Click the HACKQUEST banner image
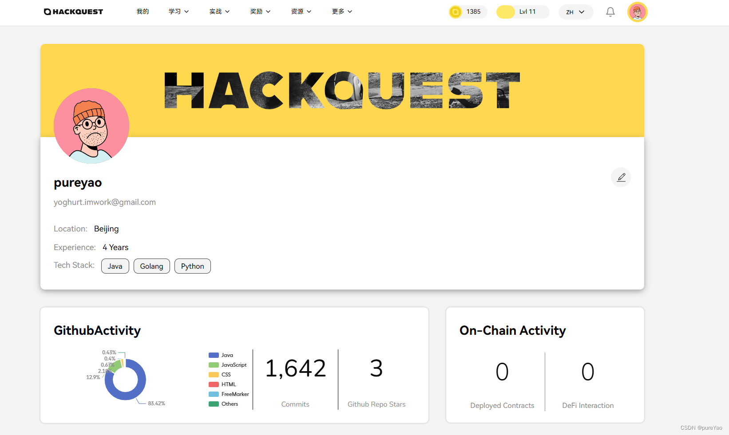The height and width of the screenshot is (435, 729). (342, 90)
